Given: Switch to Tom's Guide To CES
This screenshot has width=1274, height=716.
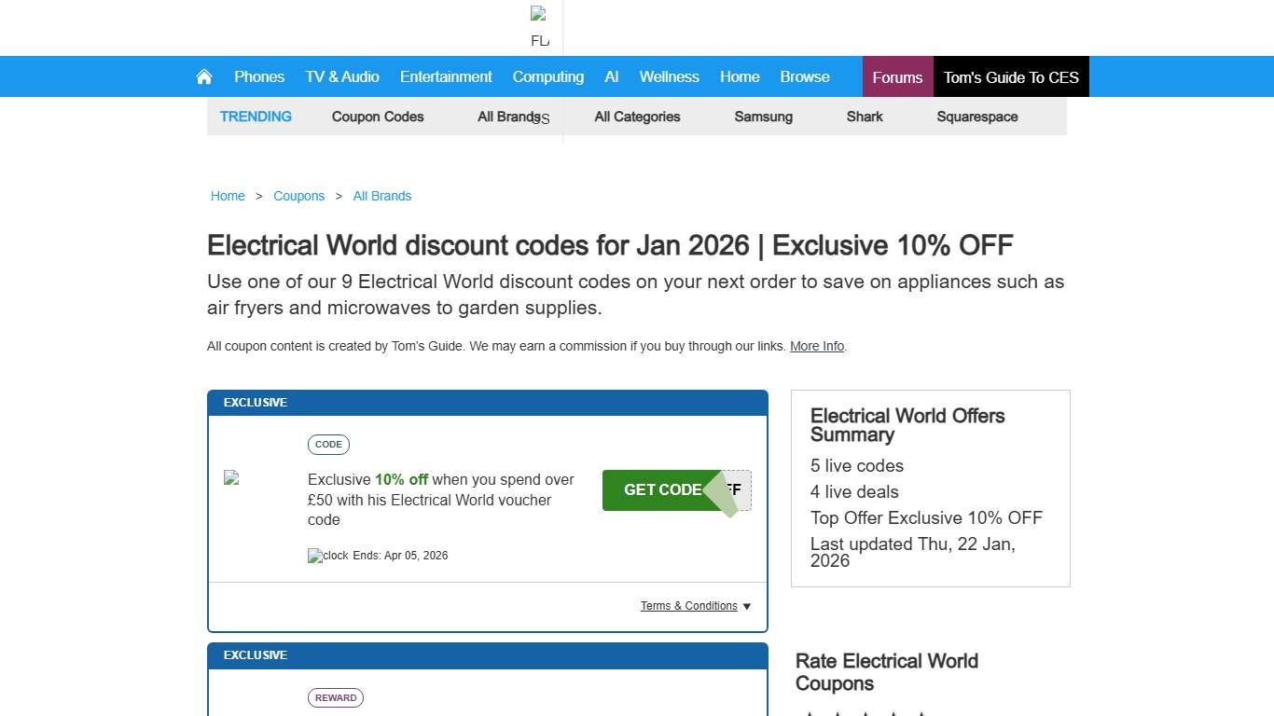Looking at the screenshot, I should [x=1011, y=76].
